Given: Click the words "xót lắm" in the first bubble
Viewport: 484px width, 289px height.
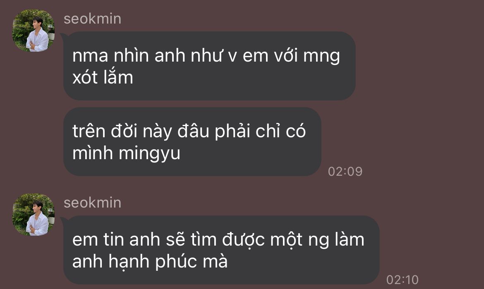Looking at the screenshot, I should (103, 77).
